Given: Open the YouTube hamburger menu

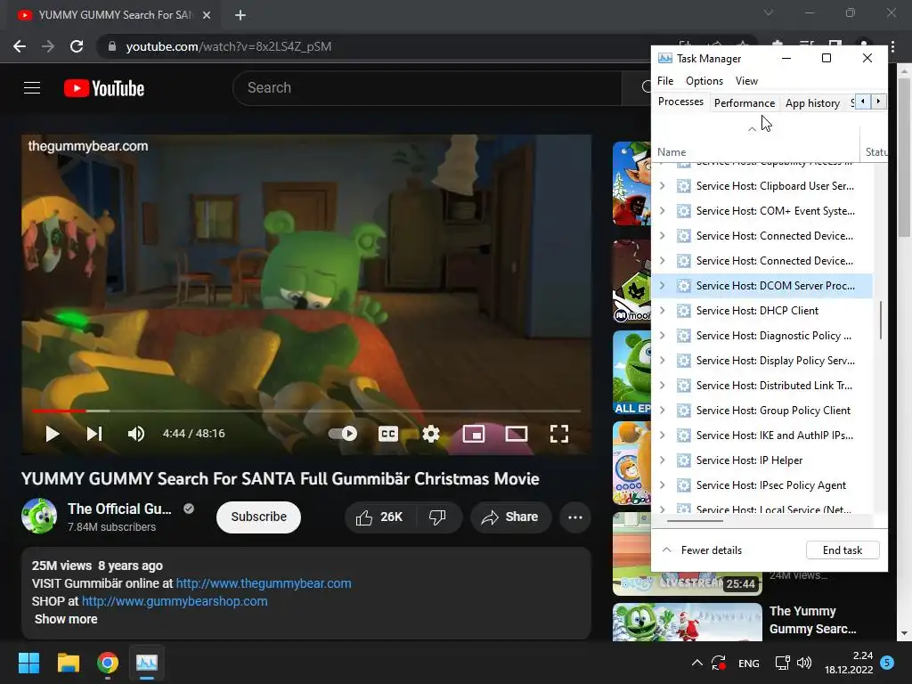Looking at the screenshot, I should point(32,88).
